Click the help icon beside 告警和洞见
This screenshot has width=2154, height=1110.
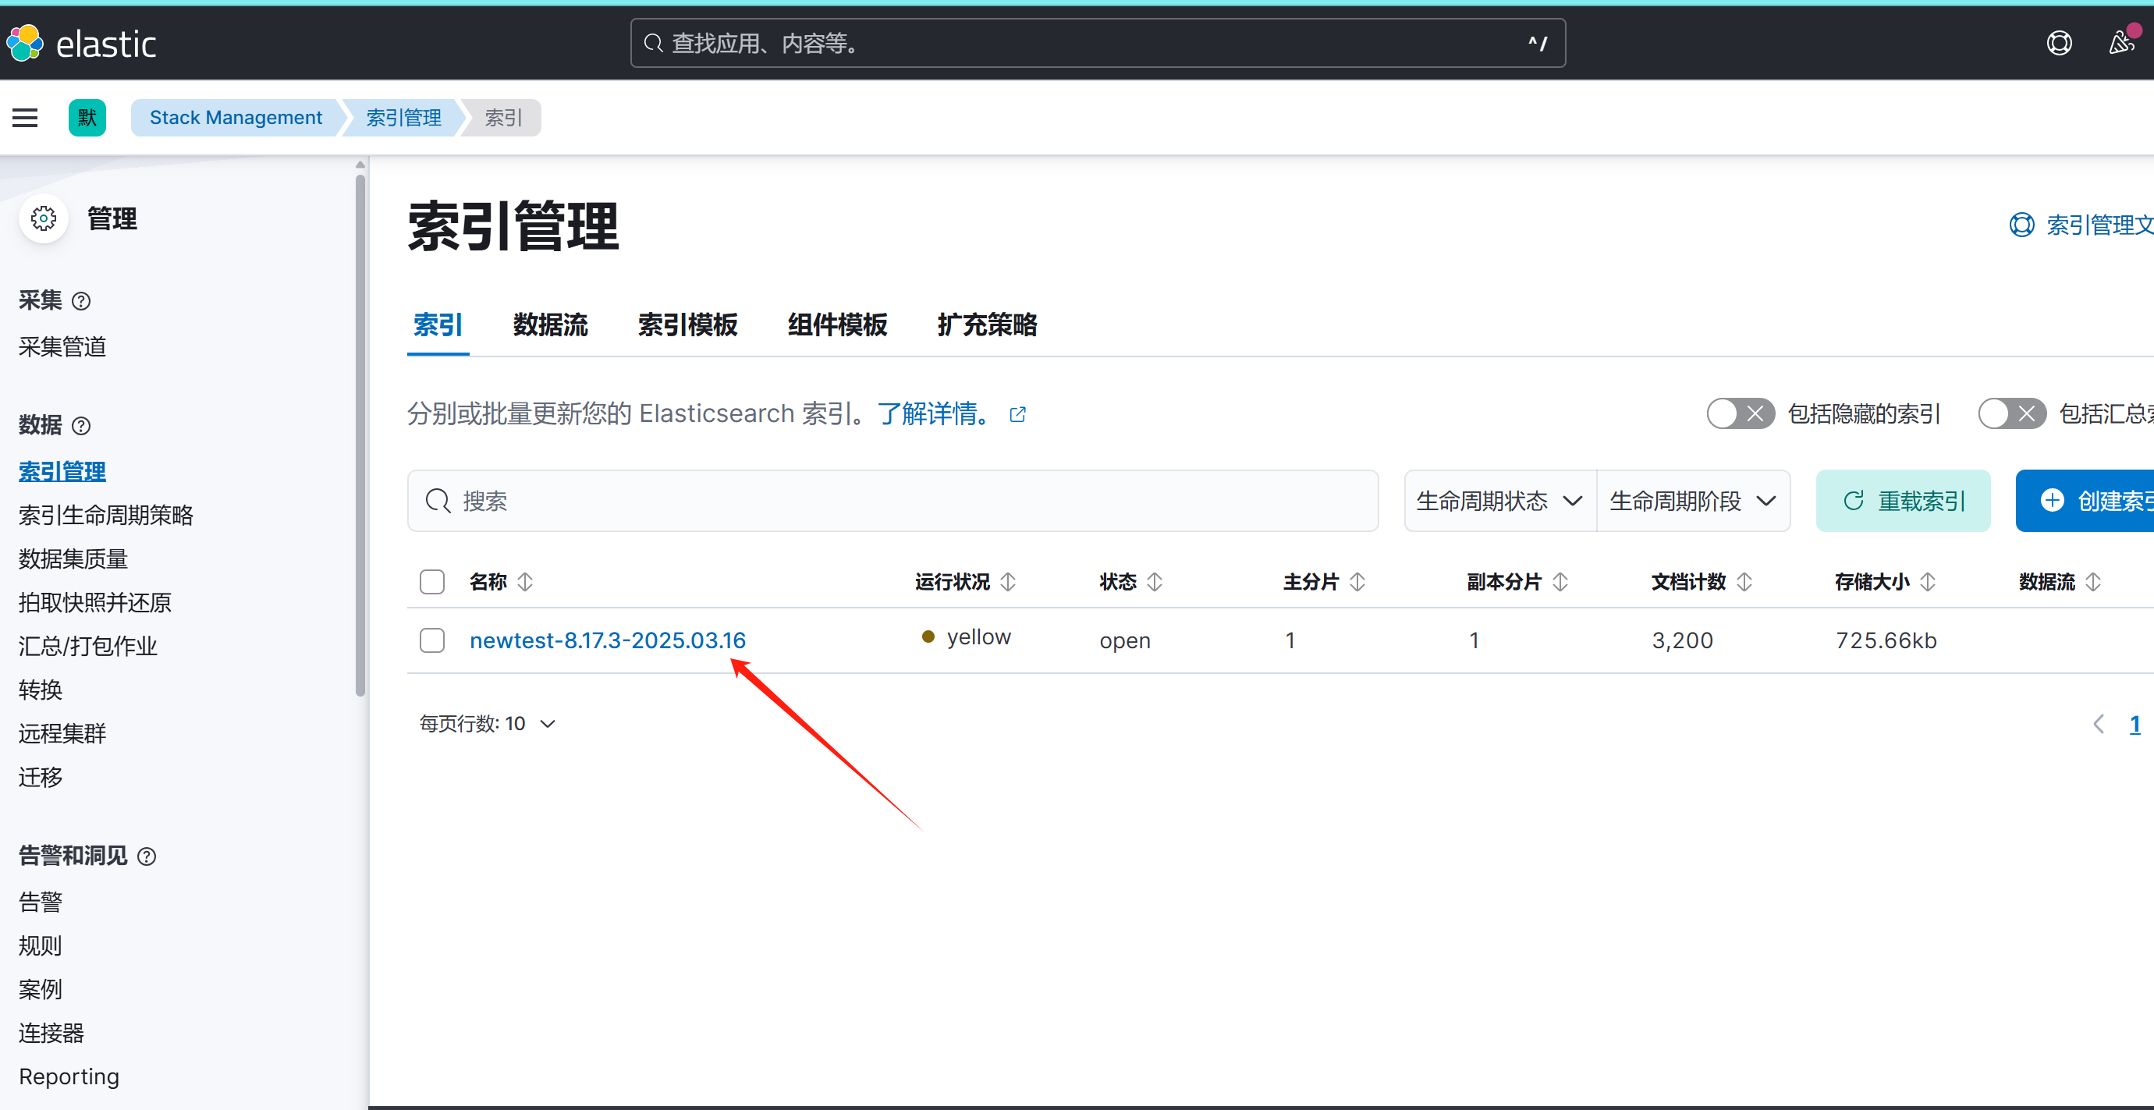[147, 856]
